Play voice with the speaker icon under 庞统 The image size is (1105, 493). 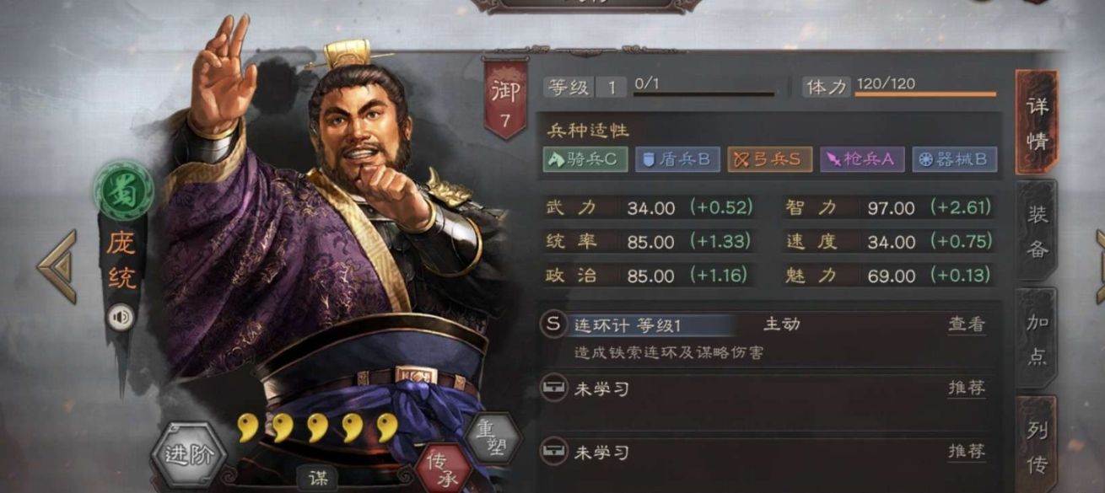click(x=121, y=317)
